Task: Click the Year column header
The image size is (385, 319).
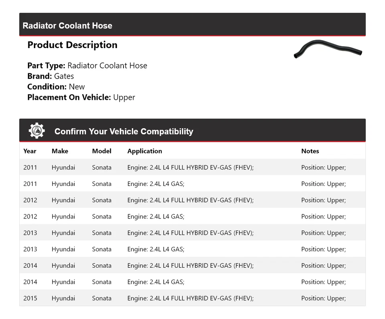Action: click(x=30, y=151)
